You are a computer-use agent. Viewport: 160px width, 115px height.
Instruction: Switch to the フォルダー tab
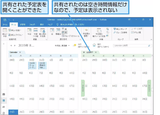[x=32, y=25]
